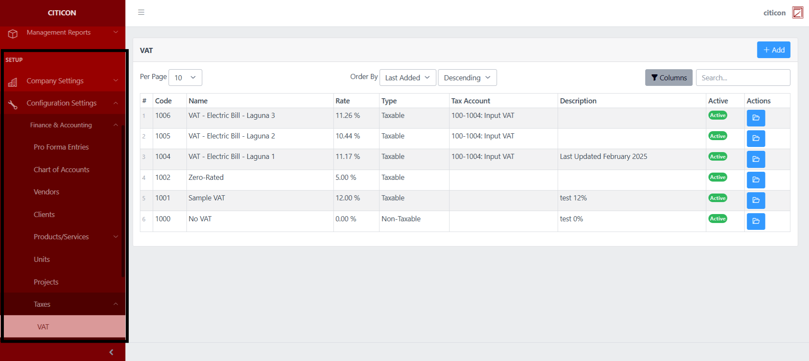The width and height of the screenshot is (809, 361).
Task: Go to Vendors in sidebar
Action: coord(47,192)
